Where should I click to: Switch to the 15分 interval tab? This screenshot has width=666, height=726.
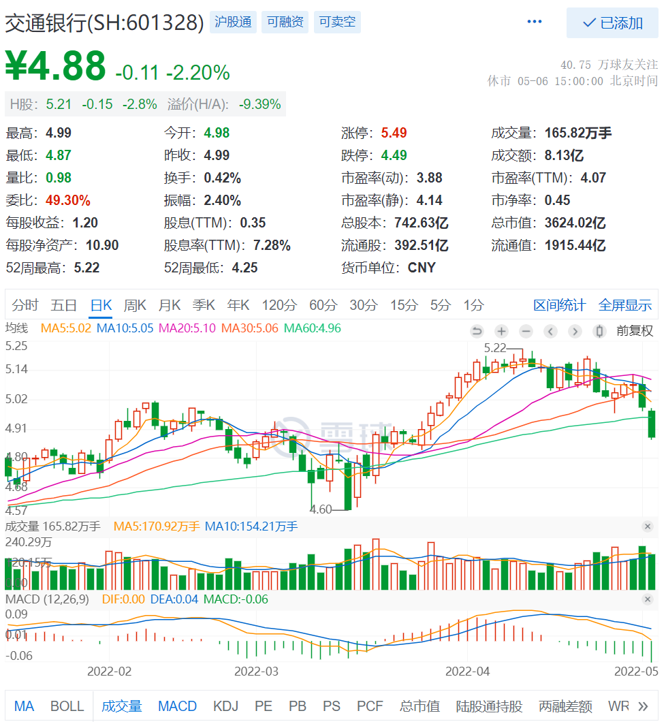pyautogui.click(x=404, y=305)
